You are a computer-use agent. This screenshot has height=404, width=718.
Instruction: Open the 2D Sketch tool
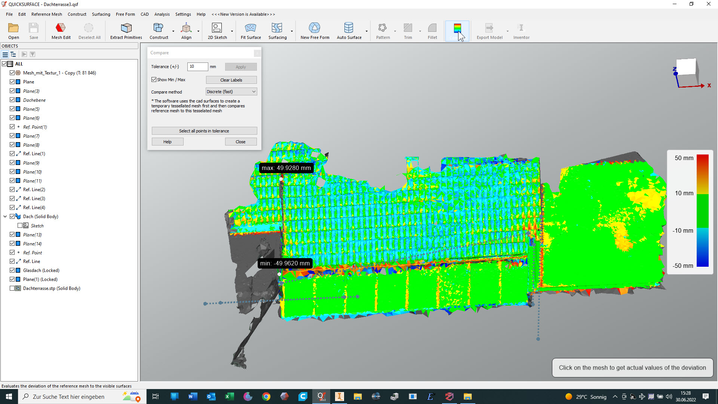[x=217, y=31]
